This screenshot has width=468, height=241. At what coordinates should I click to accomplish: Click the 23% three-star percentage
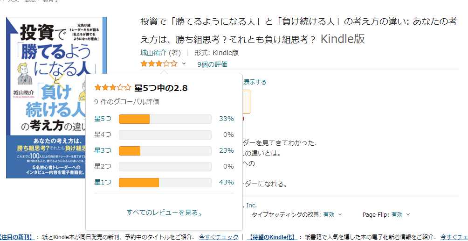[226, 150]
